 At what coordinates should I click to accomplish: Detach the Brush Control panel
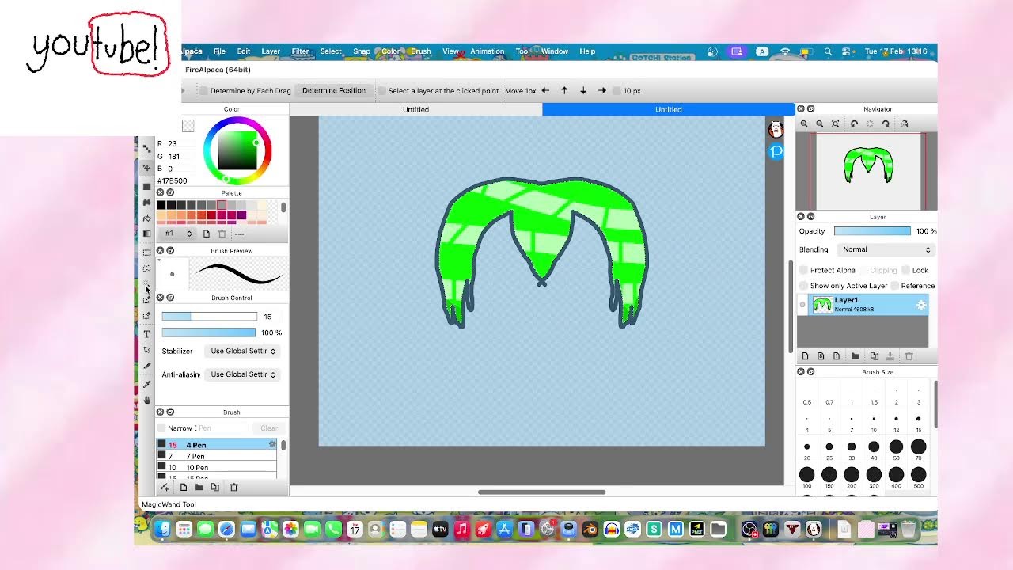coord(169,298)
